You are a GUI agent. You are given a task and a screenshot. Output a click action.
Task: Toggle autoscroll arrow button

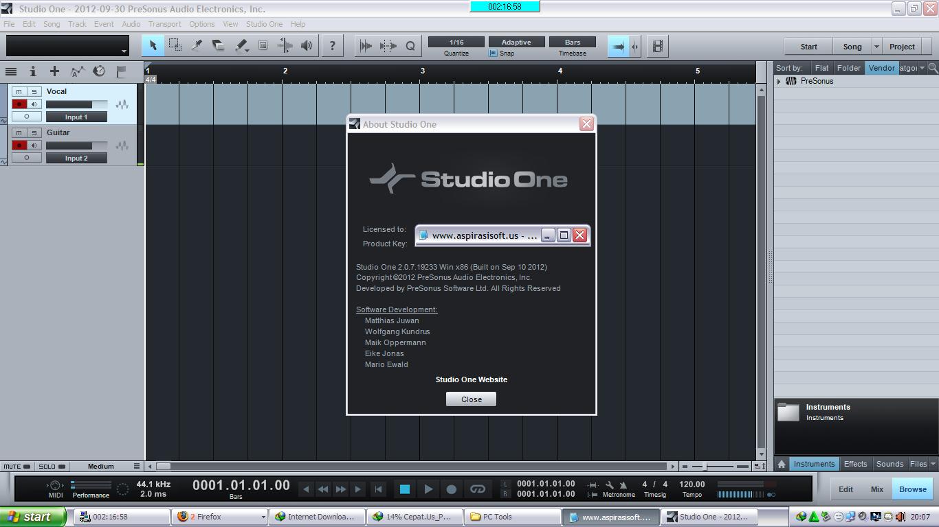[618, 46]
